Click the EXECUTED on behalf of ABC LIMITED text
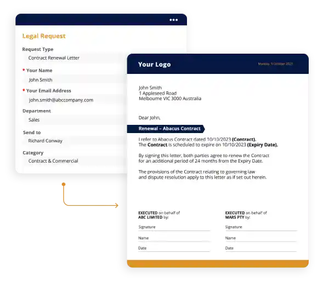Image resolution: width=329 pixels, height=282 pixels. click(x=159, y=215)
